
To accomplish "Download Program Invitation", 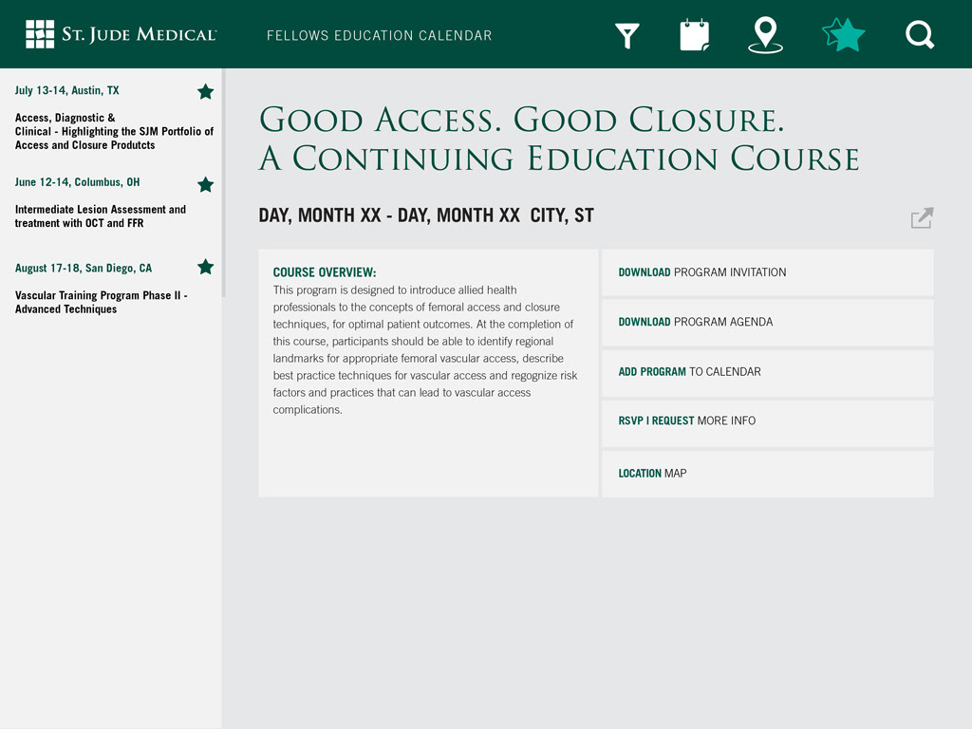I will pyautogui.click(x=767, y=272).
